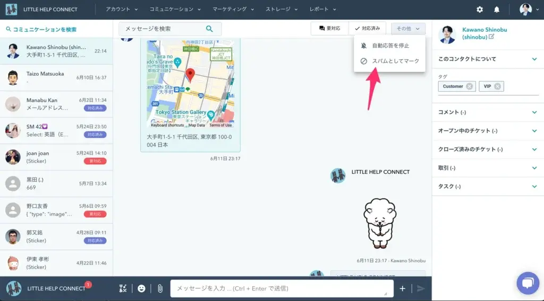Open Taizo Matsuoka conversation
The image size is (544, 301).
tap(56, 78)
